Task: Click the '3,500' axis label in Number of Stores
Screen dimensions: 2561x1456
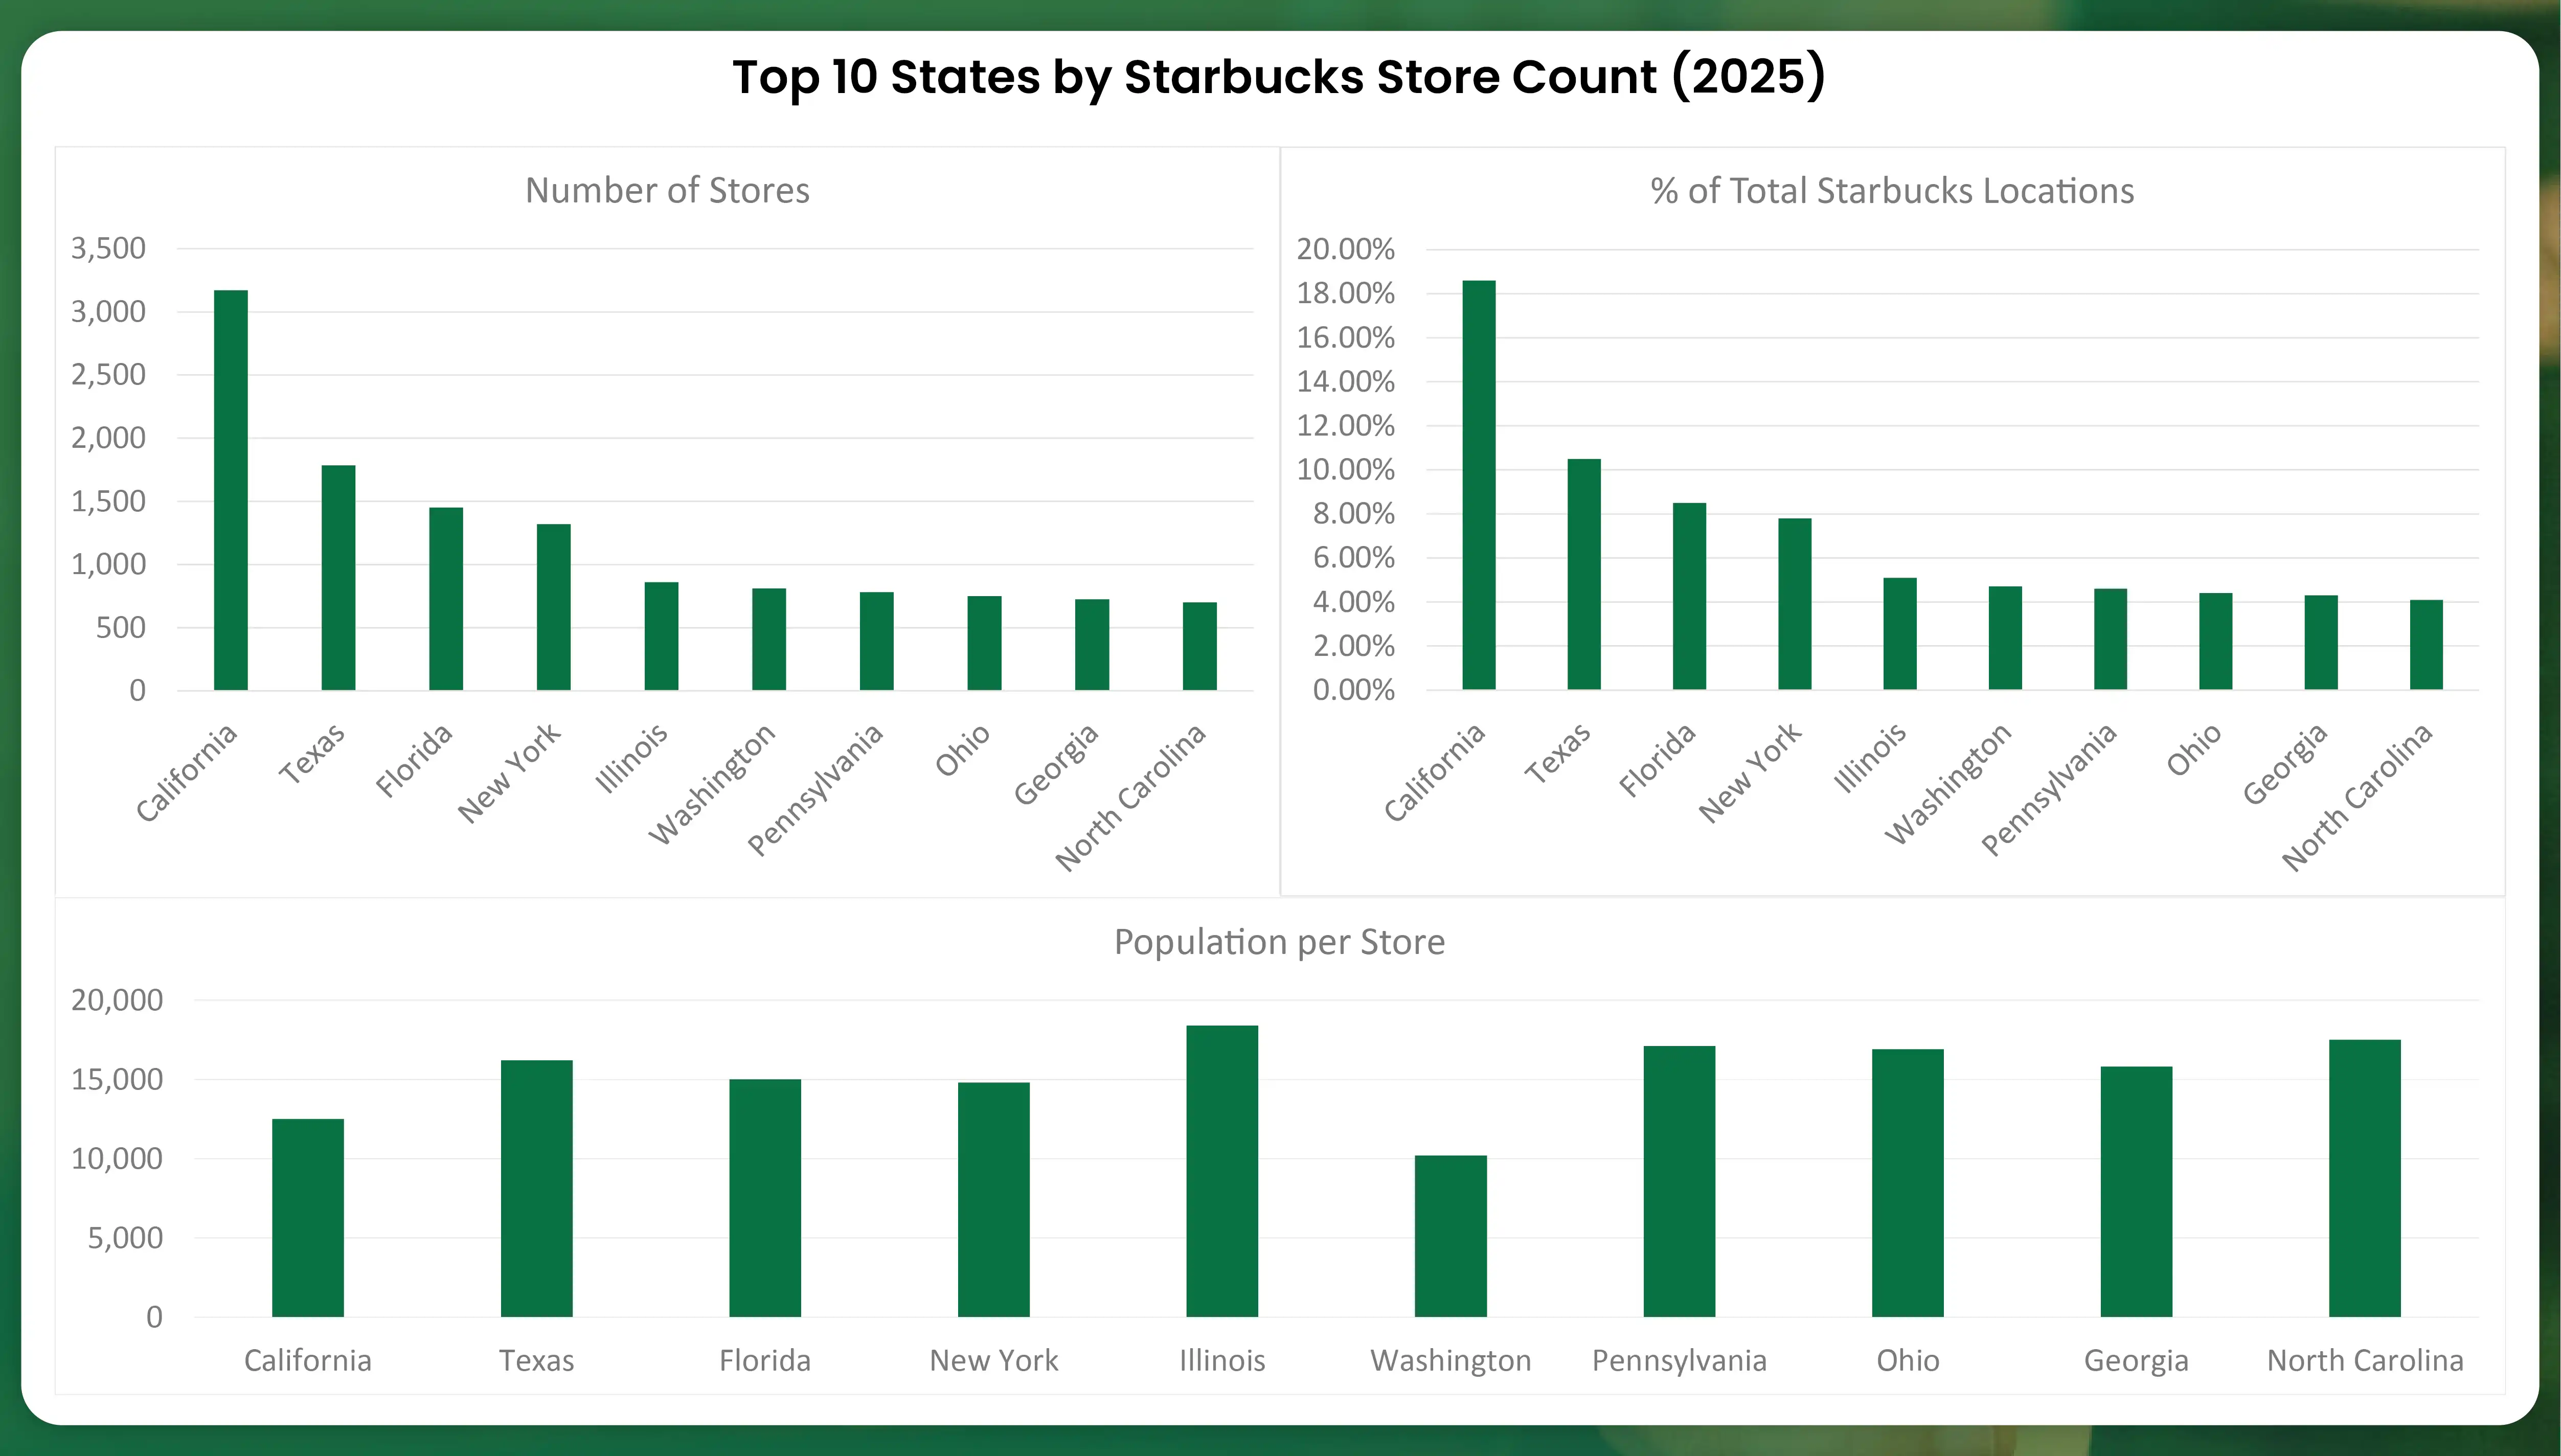Action: (x=108, y=248)
